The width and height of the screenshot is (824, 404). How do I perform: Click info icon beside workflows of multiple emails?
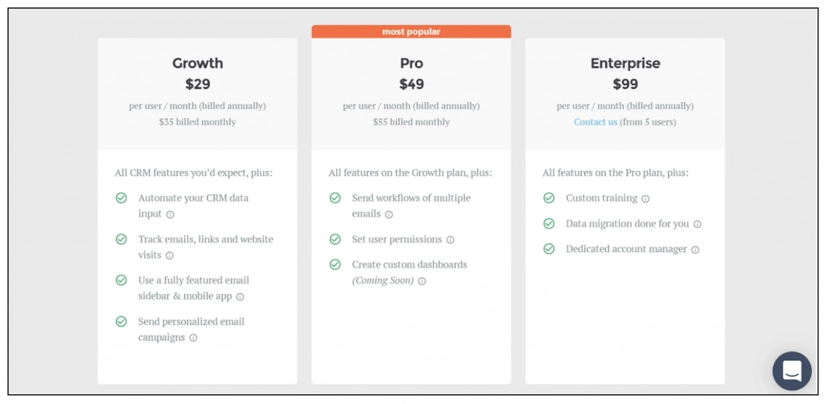pyautogui.click(x=389, y=214)
